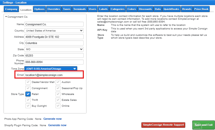Enable the Estate Sales checkbox
The image size is (215, 130).
click(58, 100)
